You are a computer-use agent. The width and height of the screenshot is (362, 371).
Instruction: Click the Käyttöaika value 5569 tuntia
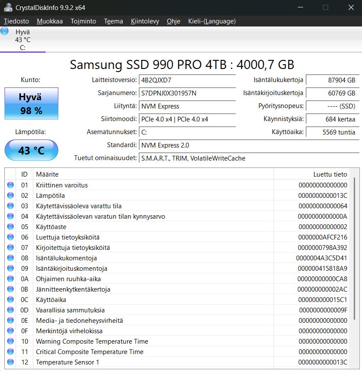pyautogui.click(x=333, y=132)
